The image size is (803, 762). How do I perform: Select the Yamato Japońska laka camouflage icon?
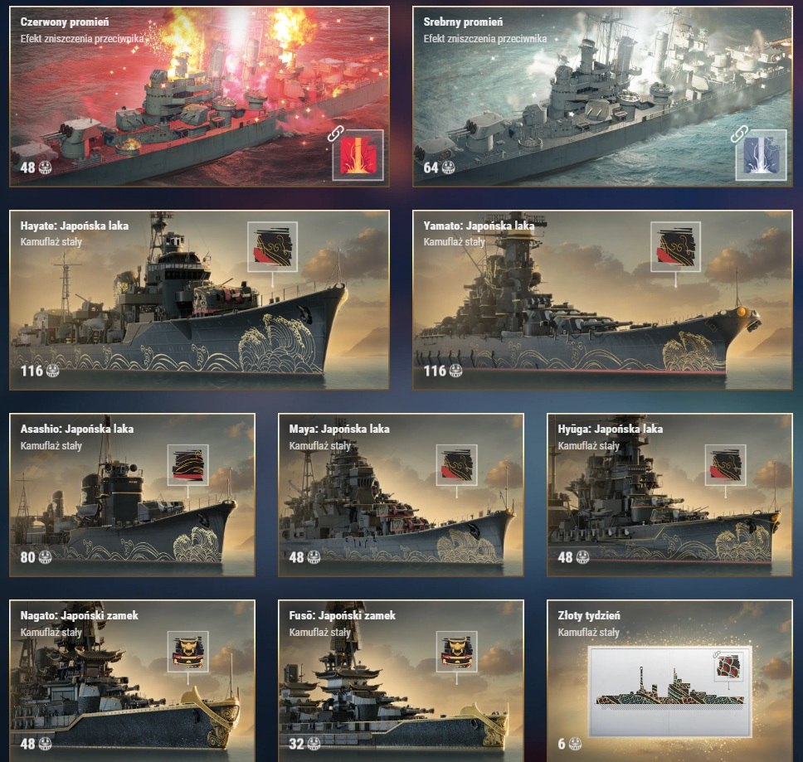[x=675, y=246]
